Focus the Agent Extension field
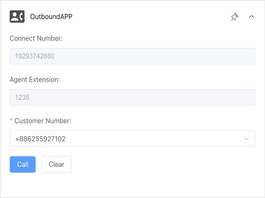Image resolution: width=265 pixels, height=198 pixels. (132, 97)
